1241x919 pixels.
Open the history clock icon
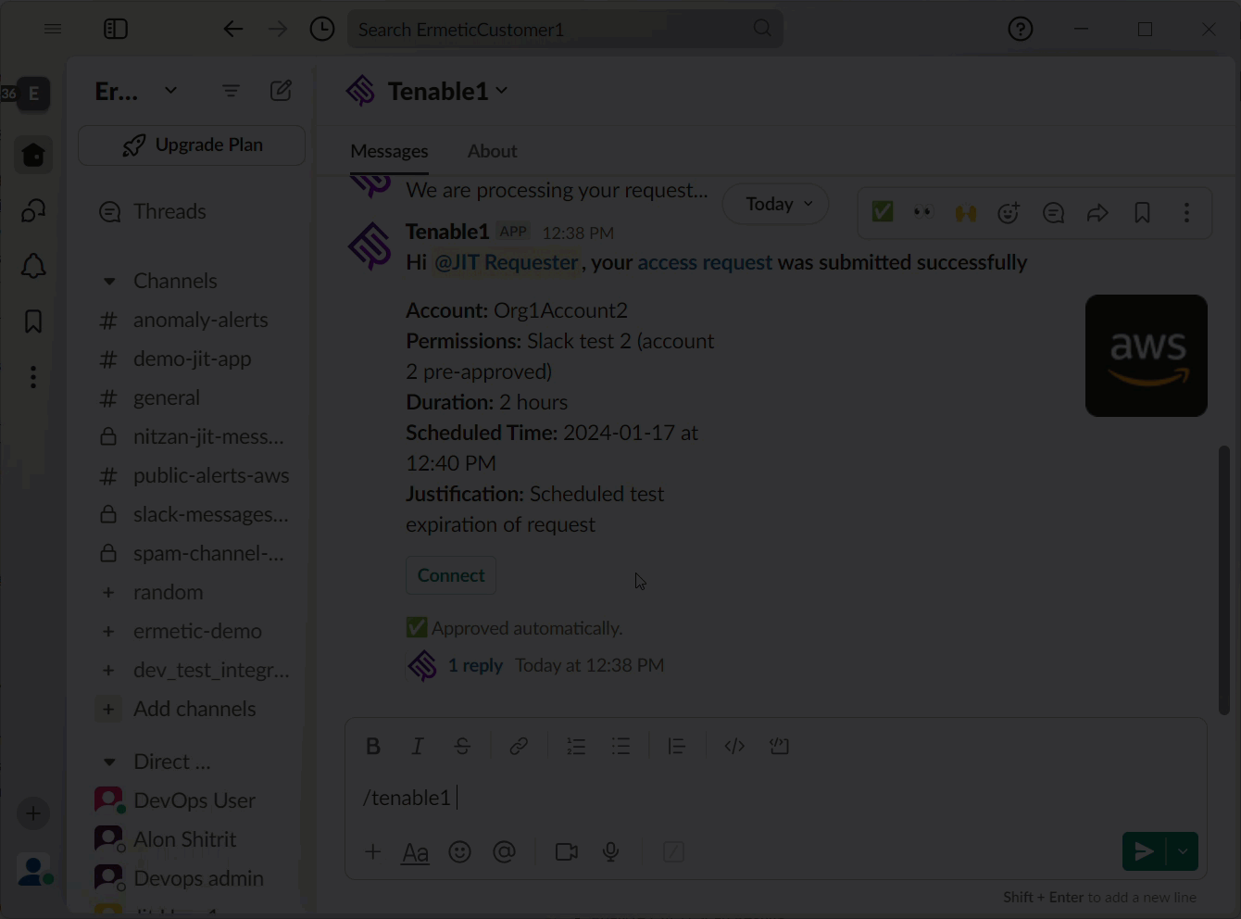(322, 30)
